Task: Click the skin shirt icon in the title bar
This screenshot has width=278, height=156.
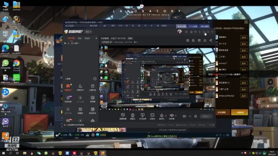Action: [195, 32]
